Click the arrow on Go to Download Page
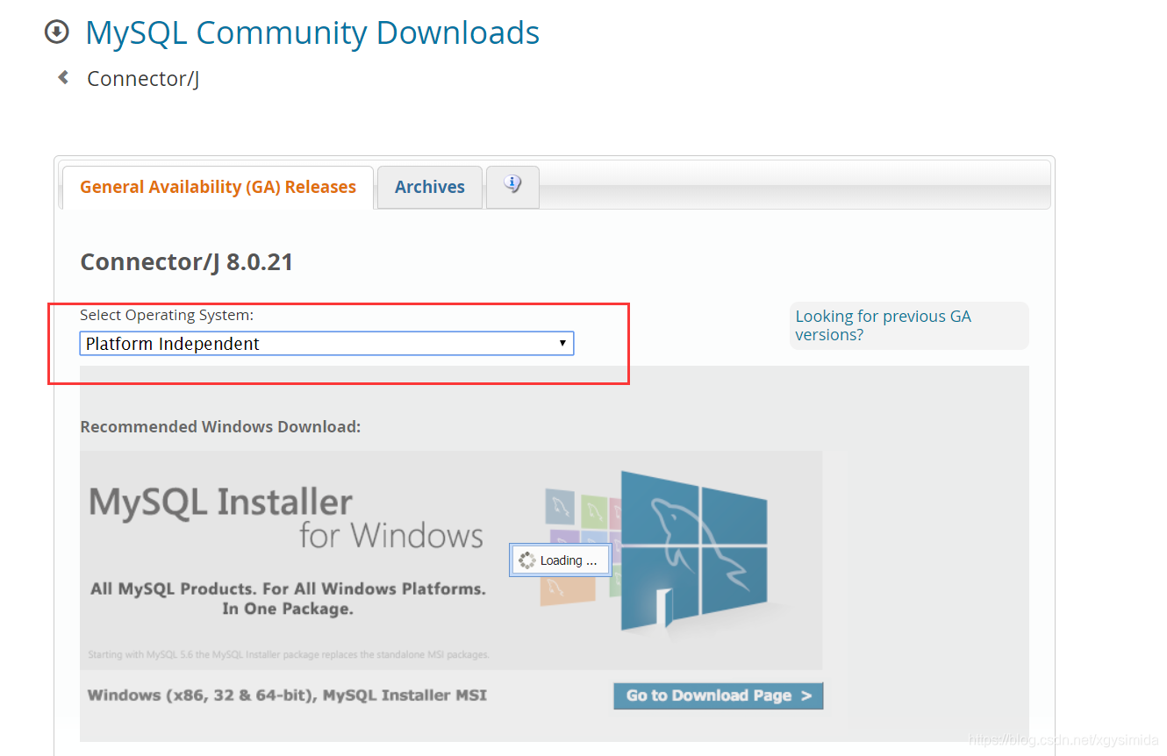 pos(807,695)
